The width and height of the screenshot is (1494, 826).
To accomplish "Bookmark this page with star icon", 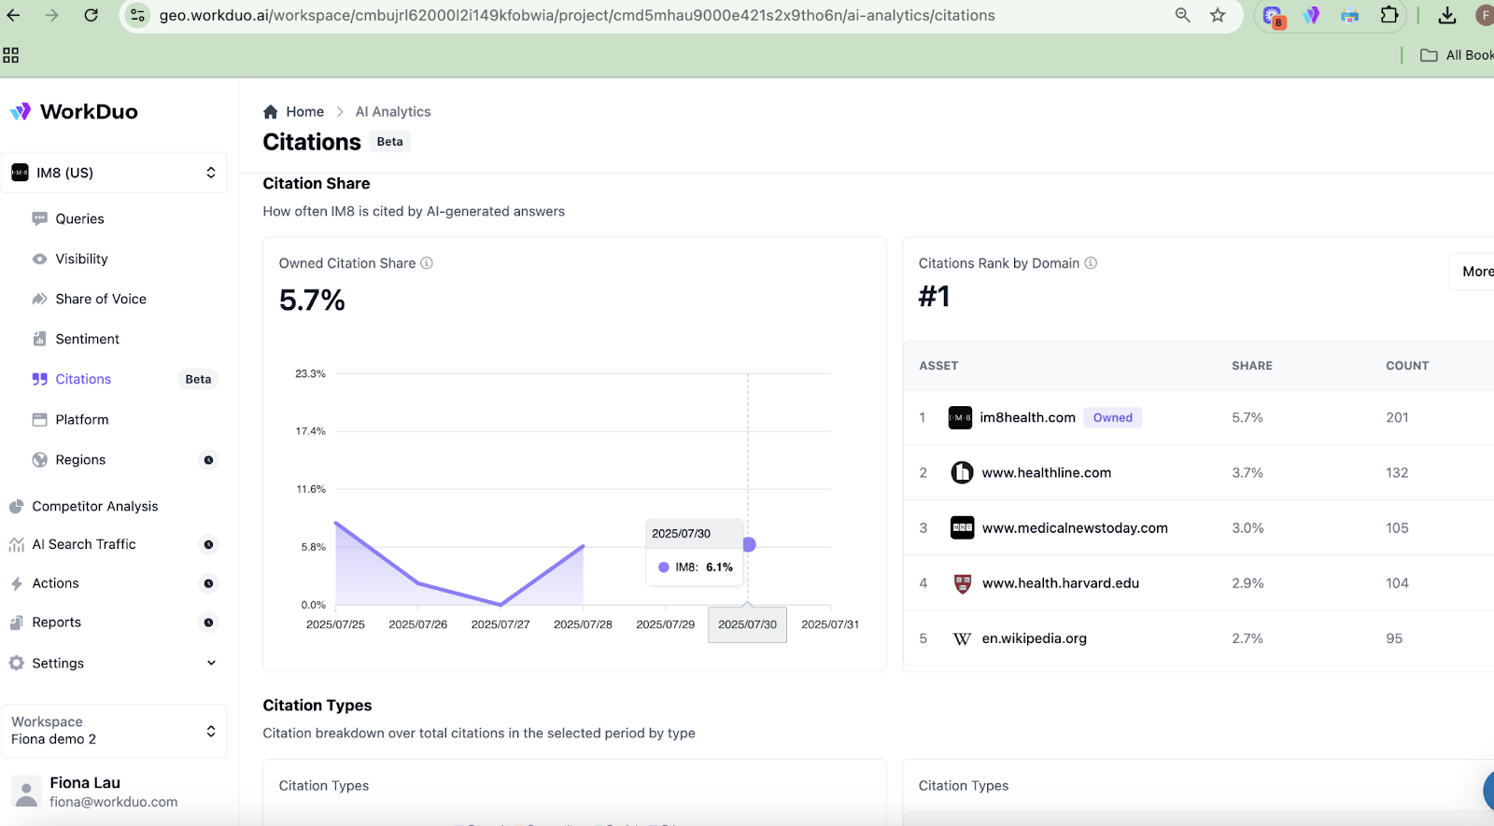I will click(x=1218, y=15).
